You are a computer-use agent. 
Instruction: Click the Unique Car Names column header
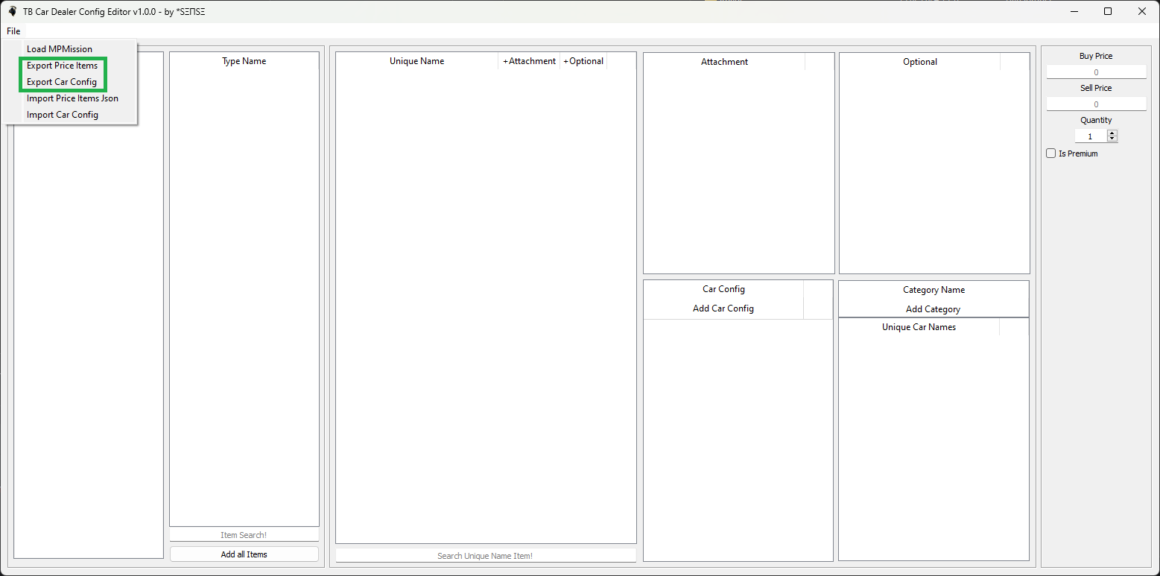pyautogui.click(x=919, y=327)
